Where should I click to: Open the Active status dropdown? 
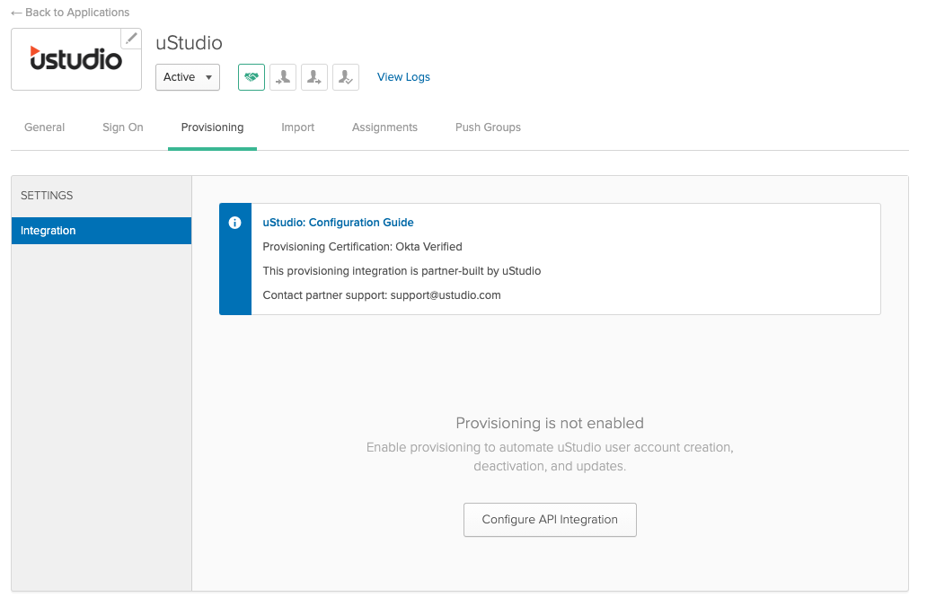[x=188, y=77]
